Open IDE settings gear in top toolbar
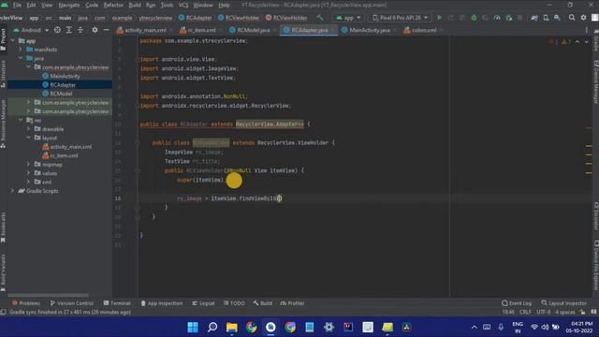 coord(583,18)
